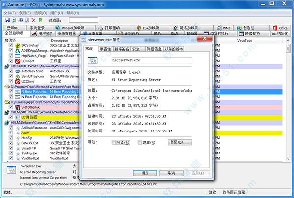Toggle the 360Safetray checkbox
The width and height of the screenshot is (294, 198).
[x=11, y=45]
